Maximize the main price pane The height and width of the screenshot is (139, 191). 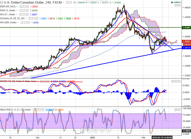pos(179,5)
